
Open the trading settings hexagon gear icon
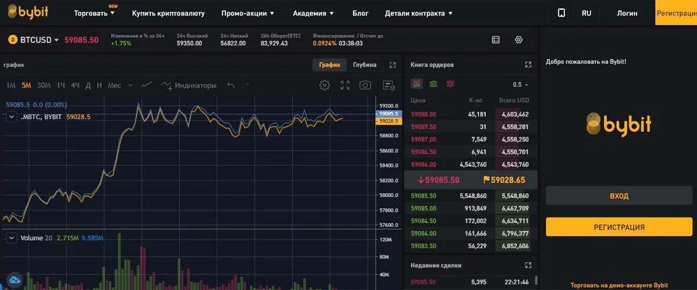tap(519, 40)
